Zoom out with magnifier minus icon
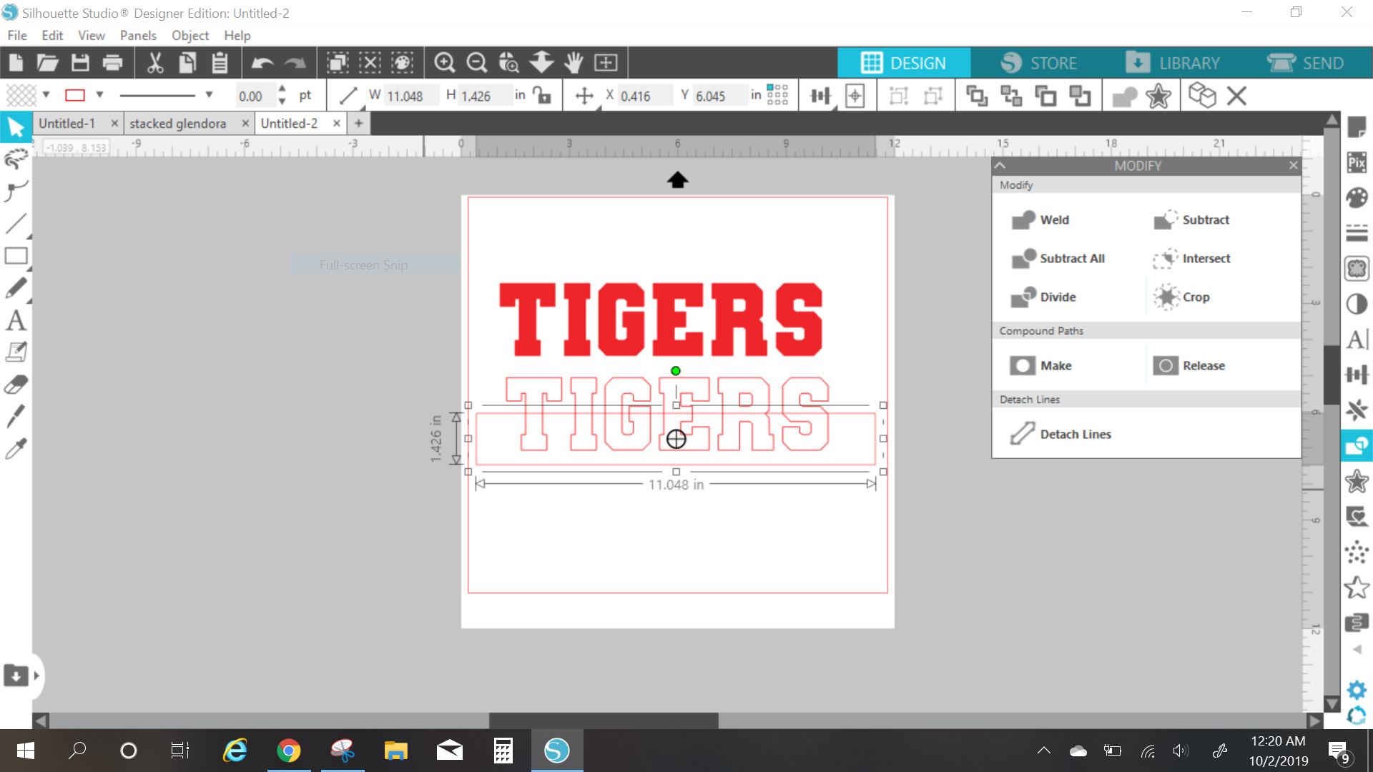The height and width of the screenshot is (772, 1373). pyautogui.click(x=476, y=63)
